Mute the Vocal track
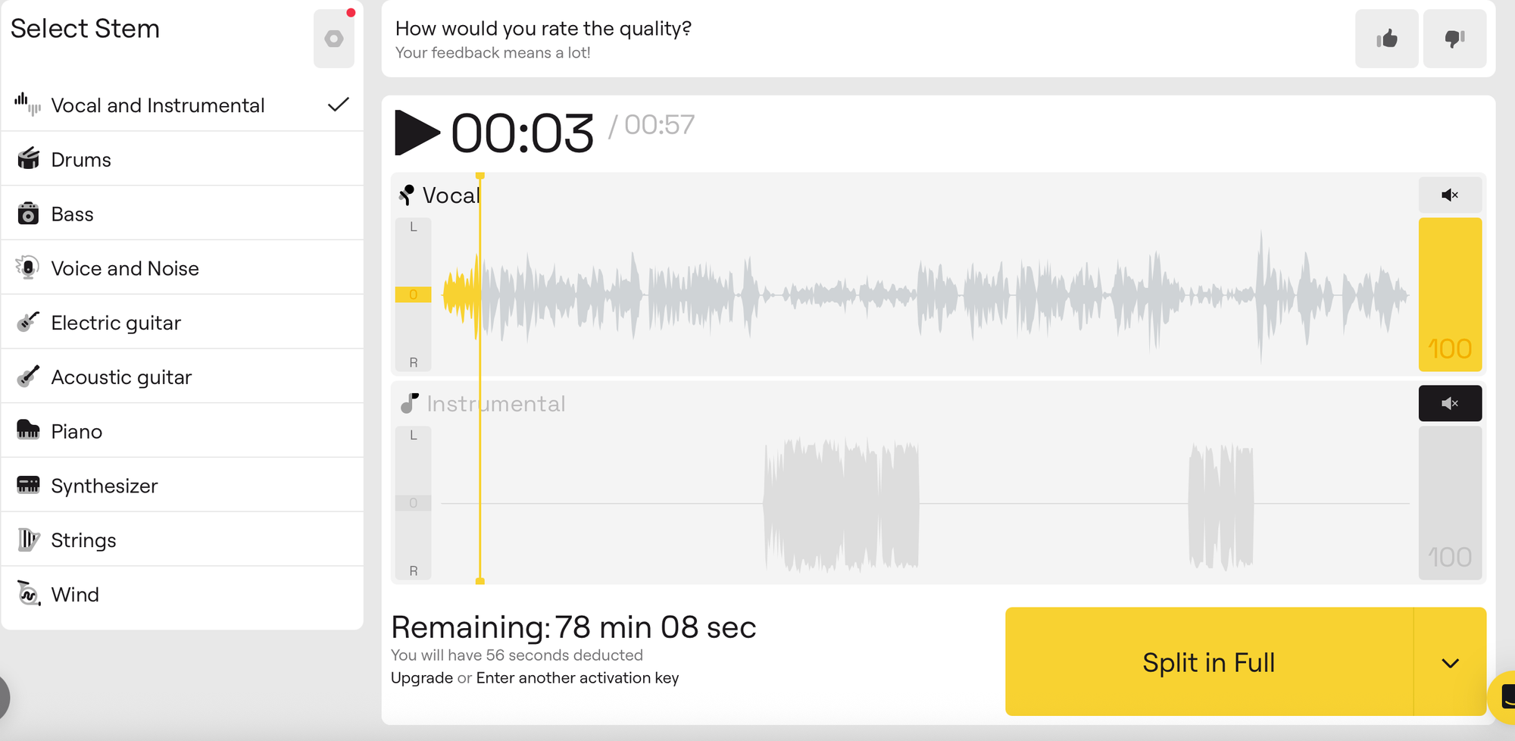 point(1450,195)
